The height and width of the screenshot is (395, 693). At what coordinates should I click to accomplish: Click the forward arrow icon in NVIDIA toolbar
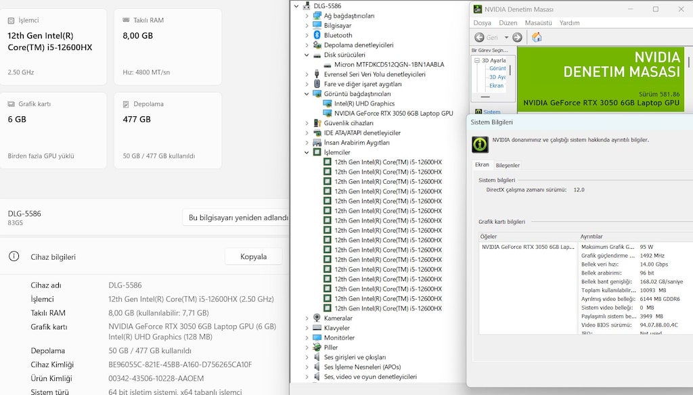point(517,38)
